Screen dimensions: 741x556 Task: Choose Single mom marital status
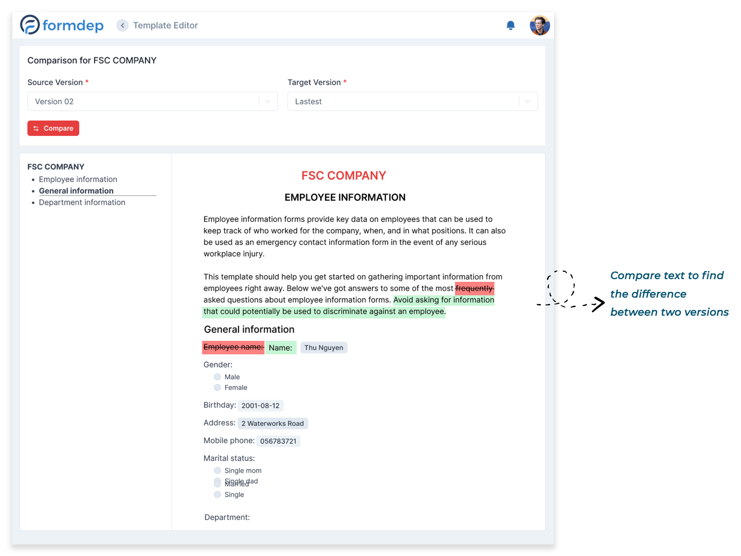(218, 471)
